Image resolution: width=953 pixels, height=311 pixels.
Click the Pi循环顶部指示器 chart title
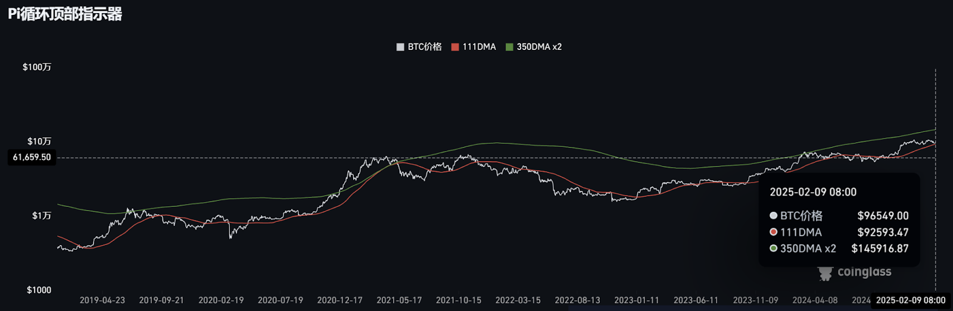65,14
